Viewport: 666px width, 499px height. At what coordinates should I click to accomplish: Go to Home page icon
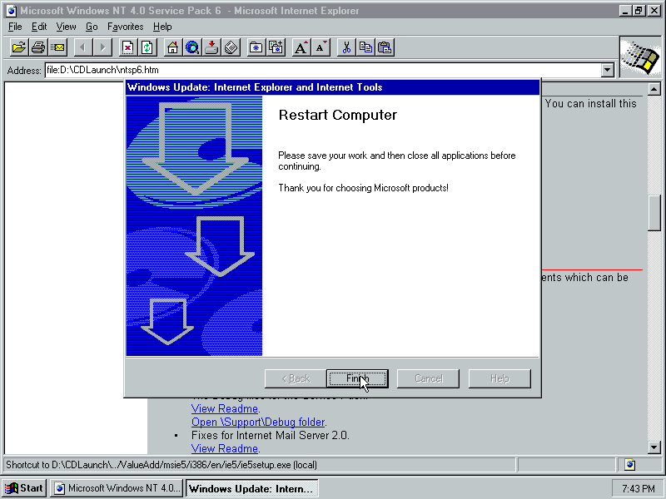[172, 47]
